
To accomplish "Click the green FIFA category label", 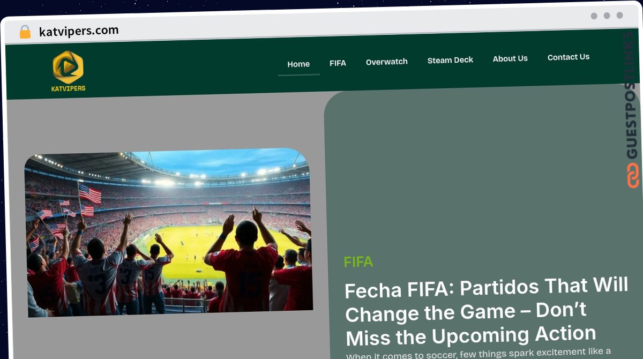I will pos(358,262).
